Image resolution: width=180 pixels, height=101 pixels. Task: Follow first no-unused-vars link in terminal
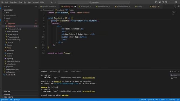[89, 77]
